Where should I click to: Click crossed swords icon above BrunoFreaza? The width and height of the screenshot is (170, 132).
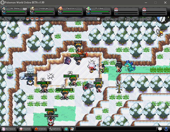[x=63, y=86]
